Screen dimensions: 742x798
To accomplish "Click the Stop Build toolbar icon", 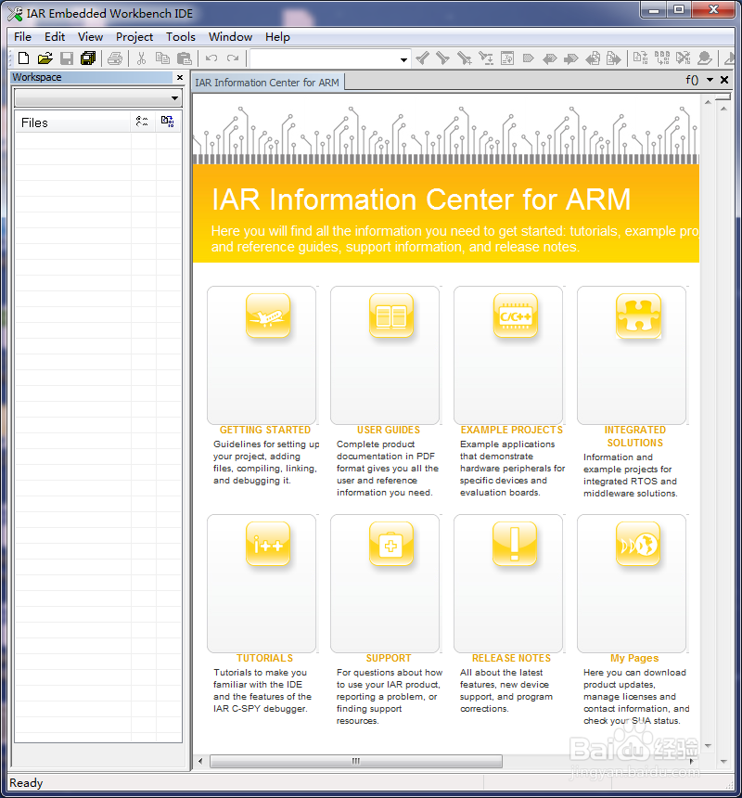I will (683, 58).
